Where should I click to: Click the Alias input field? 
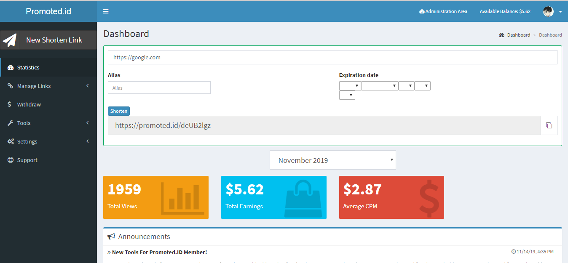159,88
